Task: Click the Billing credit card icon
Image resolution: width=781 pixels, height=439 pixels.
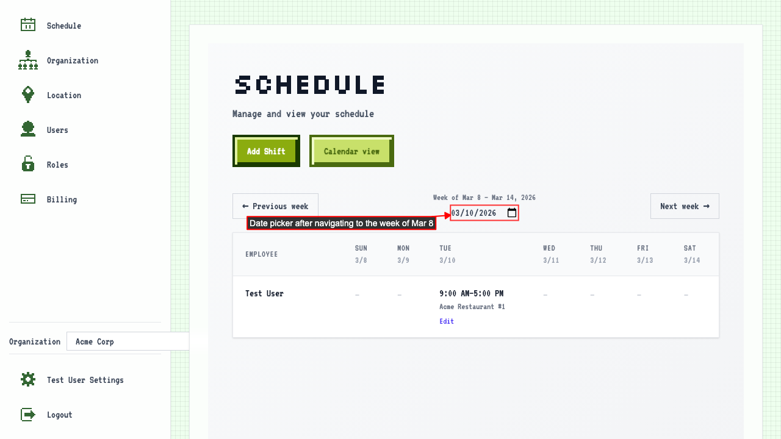Action: [x=28, y=199]
